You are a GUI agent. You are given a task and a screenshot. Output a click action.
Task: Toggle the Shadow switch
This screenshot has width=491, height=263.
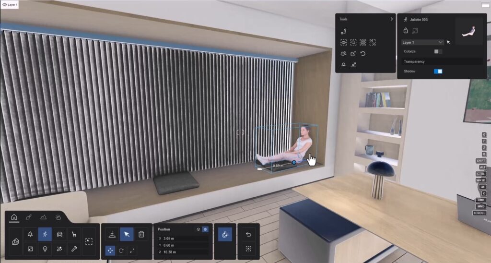(x=438, y=72)
